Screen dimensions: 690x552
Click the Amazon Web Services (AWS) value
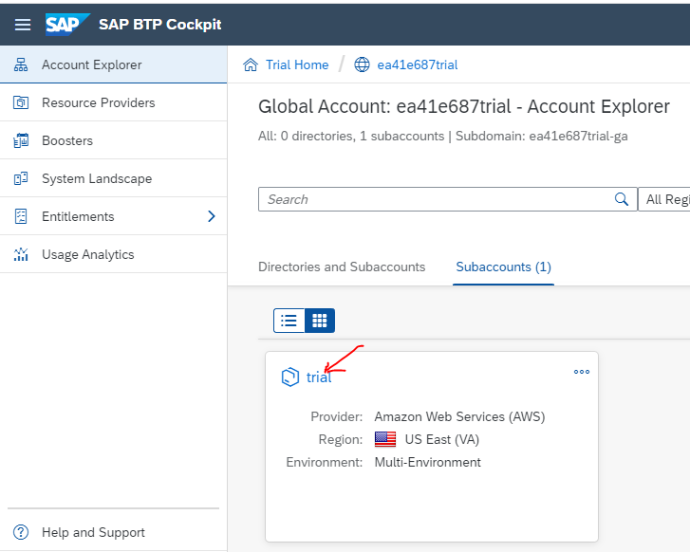click(459, 416)
